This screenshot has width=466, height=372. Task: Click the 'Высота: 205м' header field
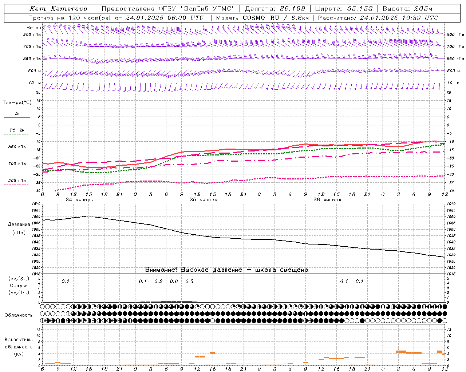click(x=408, y=9)
